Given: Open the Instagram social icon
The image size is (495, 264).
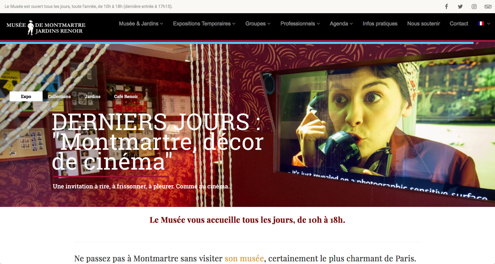Looking at the screenshot, I should pos(474,7).
